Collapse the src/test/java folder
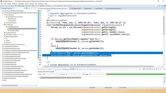 pyautogui.click(x=3, y=25)
